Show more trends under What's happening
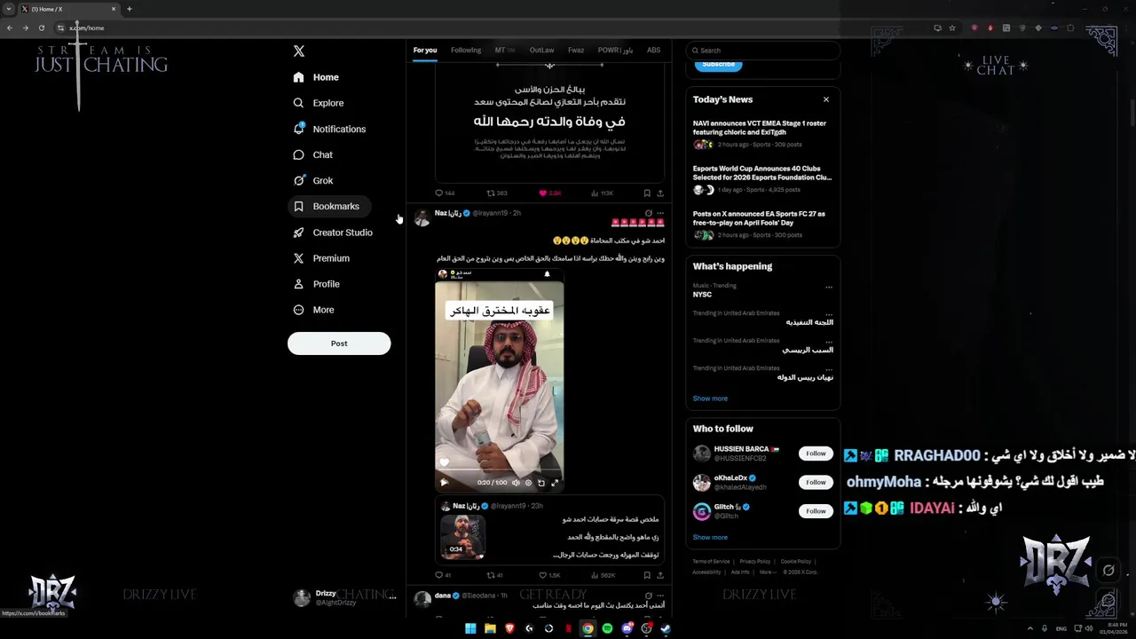This screenshot has height=639, width=1136. tap(710, 398)
